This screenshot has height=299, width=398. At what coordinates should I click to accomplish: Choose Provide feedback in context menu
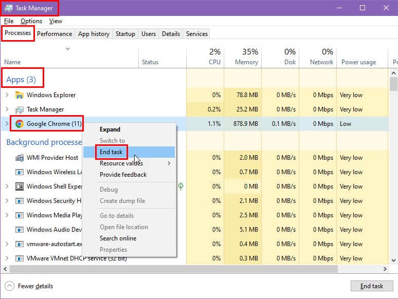[x=129, y=175]
